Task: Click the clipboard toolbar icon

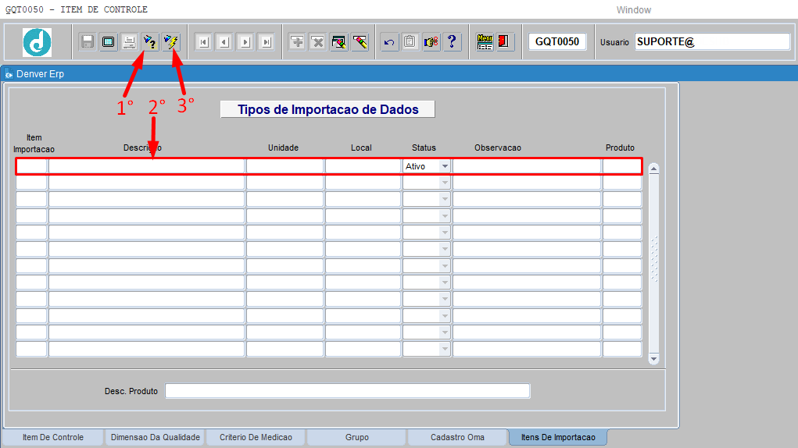Action: (x=410, y=41)
